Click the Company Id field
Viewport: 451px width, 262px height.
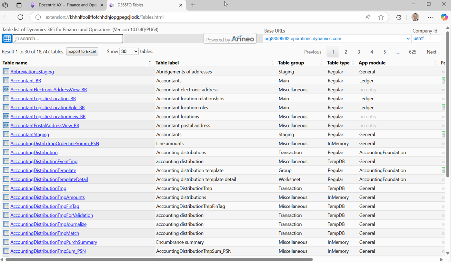point(426,38)
